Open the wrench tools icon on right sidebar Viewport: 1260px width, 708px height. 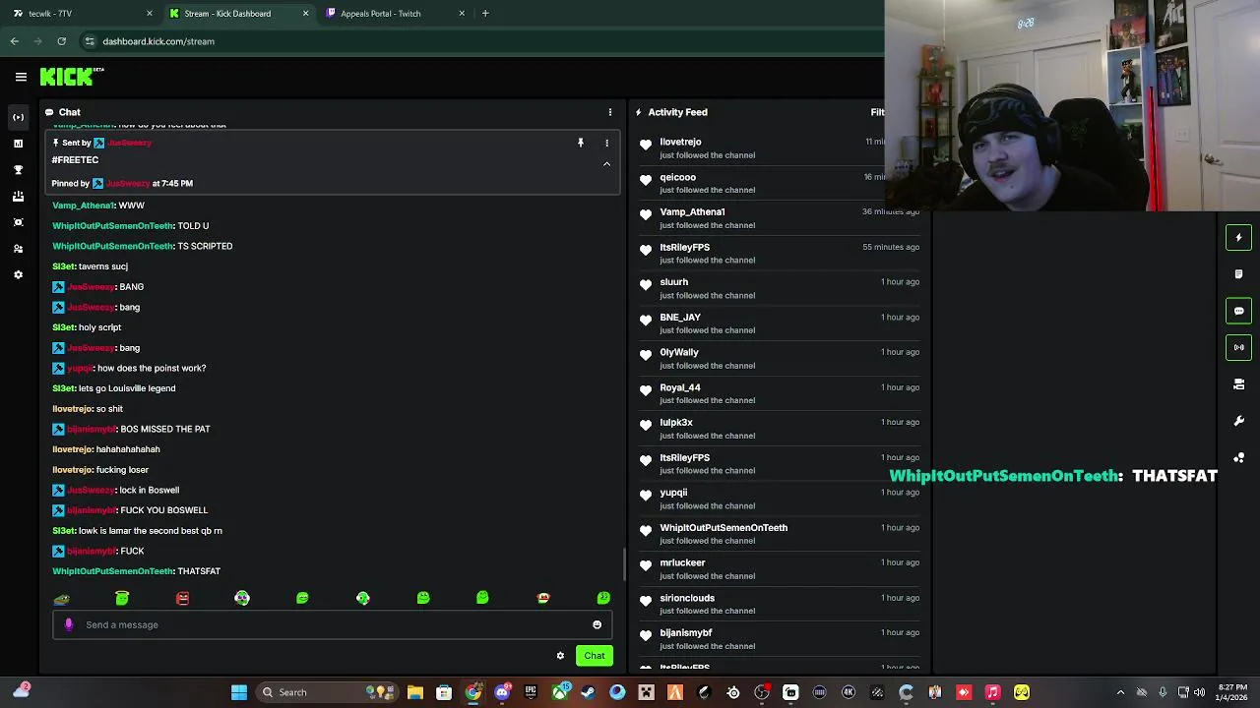click(1238, 421)
